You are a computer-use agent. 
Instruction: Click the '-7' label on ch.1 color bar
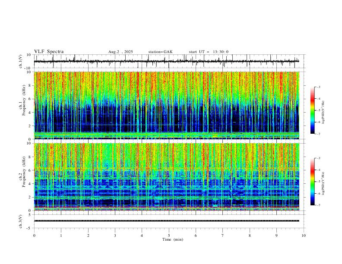point(318,134)
